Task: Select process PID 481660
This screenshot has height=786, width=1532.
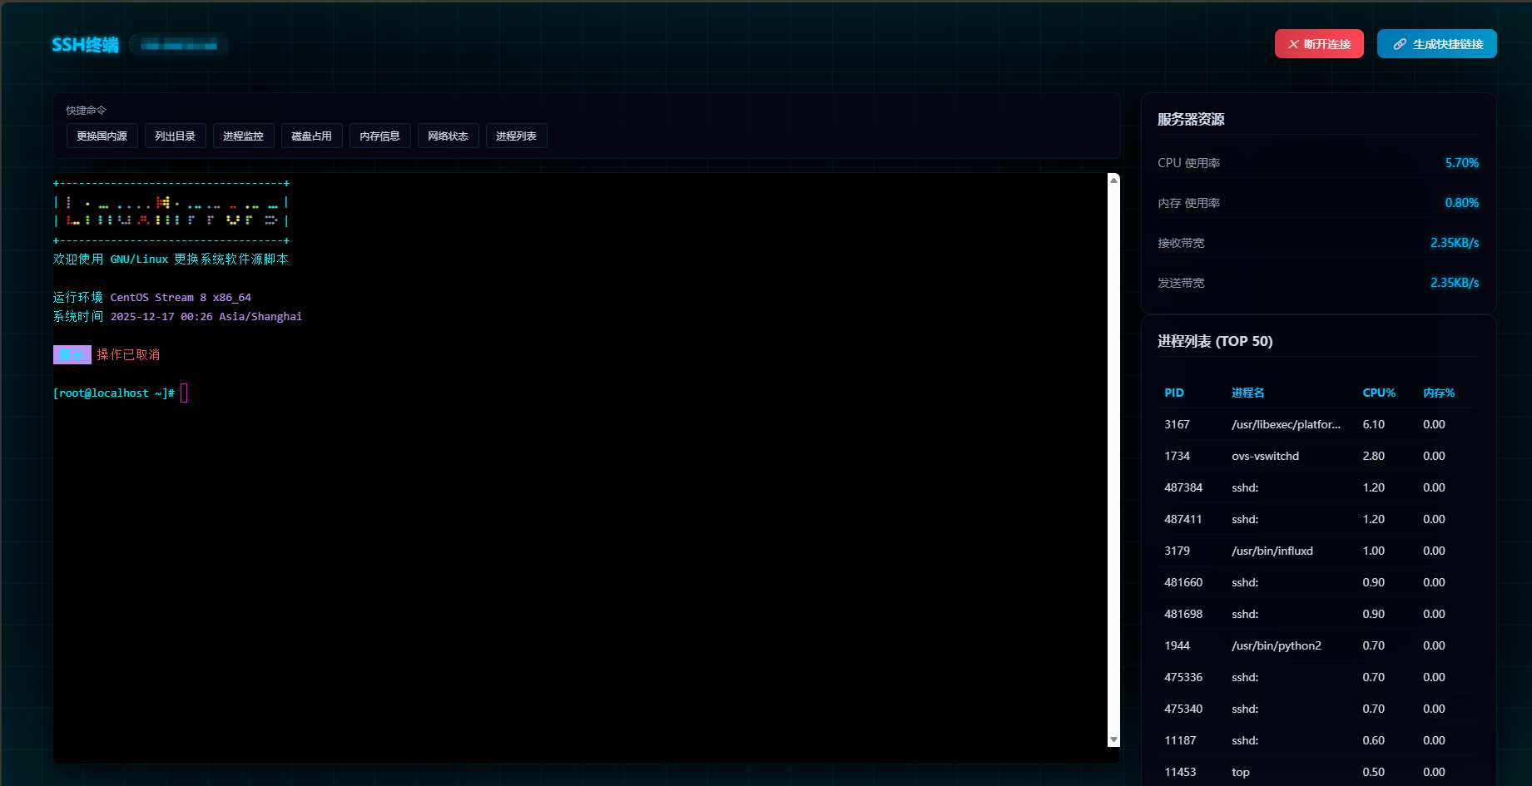Action: (1318, 582)
